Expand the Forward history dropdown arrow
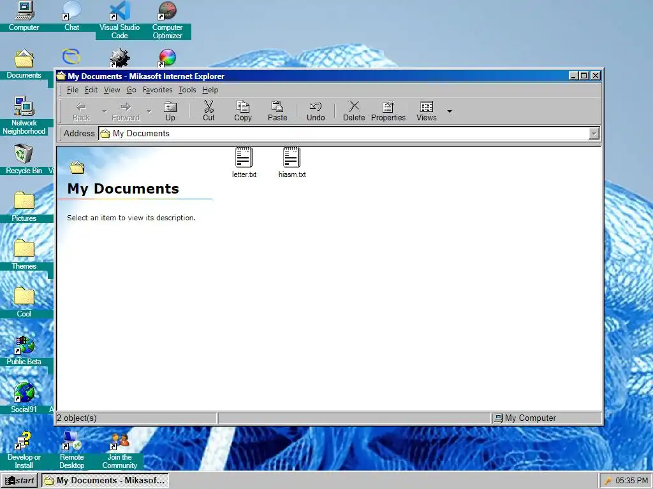The height and width of the screenshot is (489, 653). click(149, 111)
